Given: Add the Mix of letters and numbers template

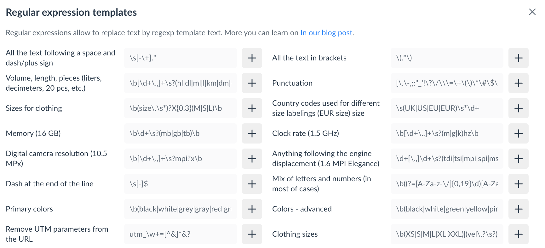Looking at the screenshot, I should 518,184.
